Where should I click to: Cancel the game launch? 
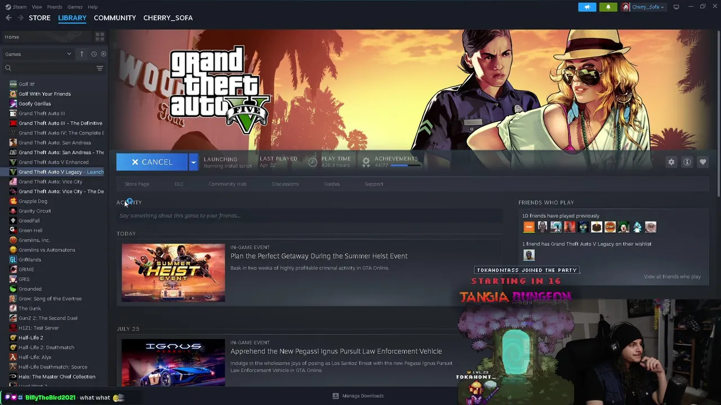[152, 162]
